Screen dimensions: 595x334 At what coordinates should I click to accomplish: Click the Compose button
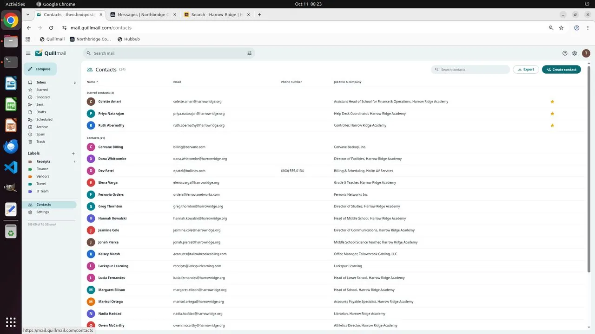[x=40, y=69]
